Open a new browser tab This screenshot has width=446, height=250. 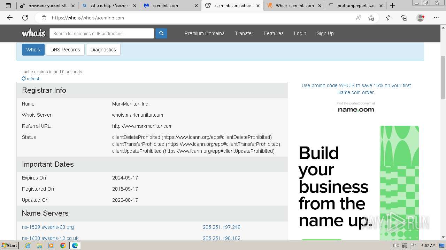(392, 6)
